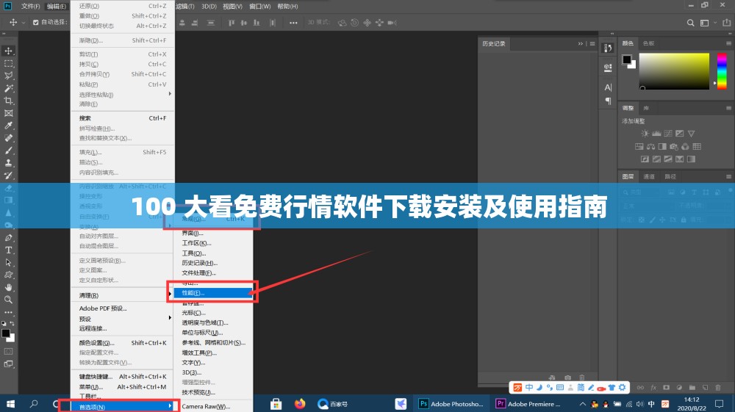Select the Brush tool
The width and height of the screenshot is (735, 412).
pos(8,151)
